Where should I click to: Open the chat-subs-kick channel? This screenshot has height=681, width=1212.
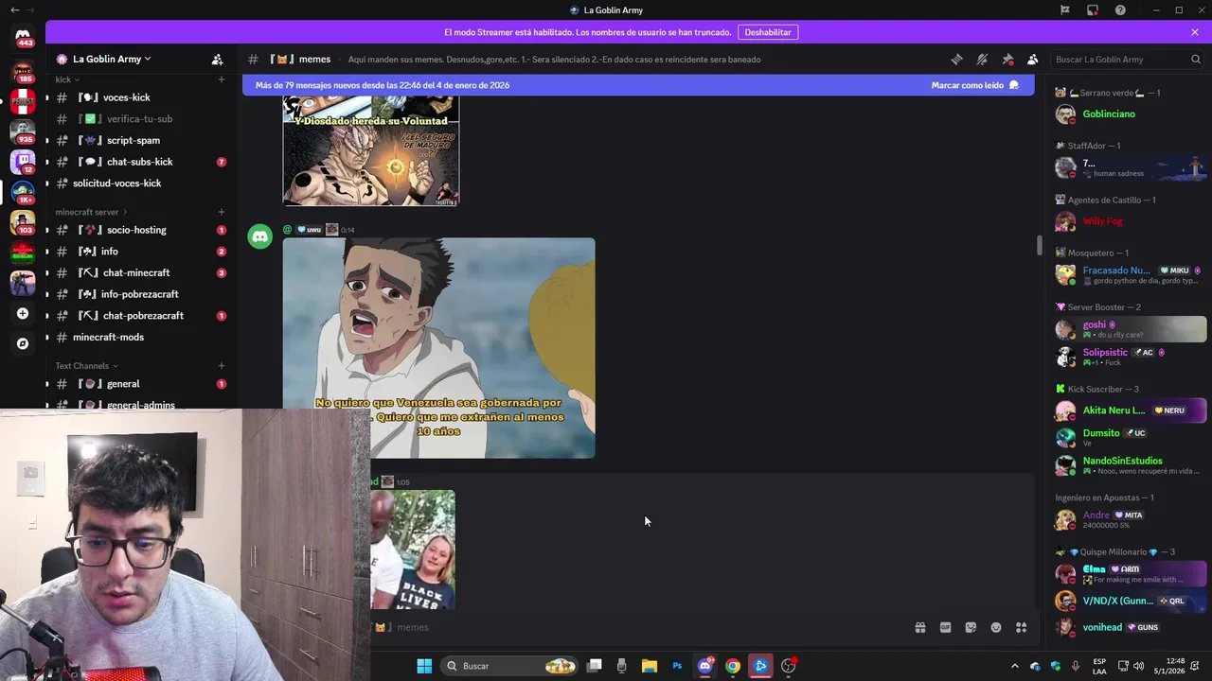(x=140, y=162)
